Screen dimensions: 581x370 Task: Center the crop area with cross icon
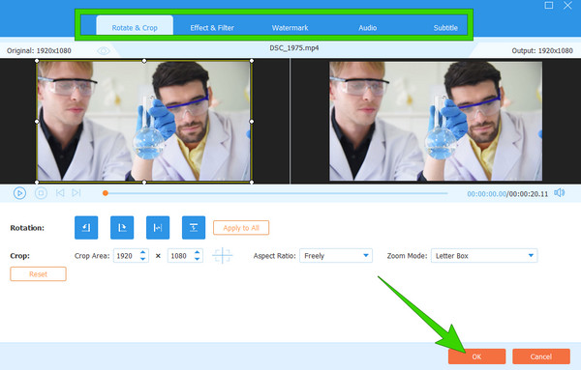tap(223, 255)
